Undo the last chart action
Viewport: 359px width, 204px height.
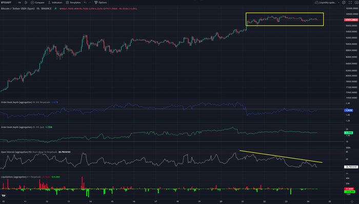pos(85,3)
